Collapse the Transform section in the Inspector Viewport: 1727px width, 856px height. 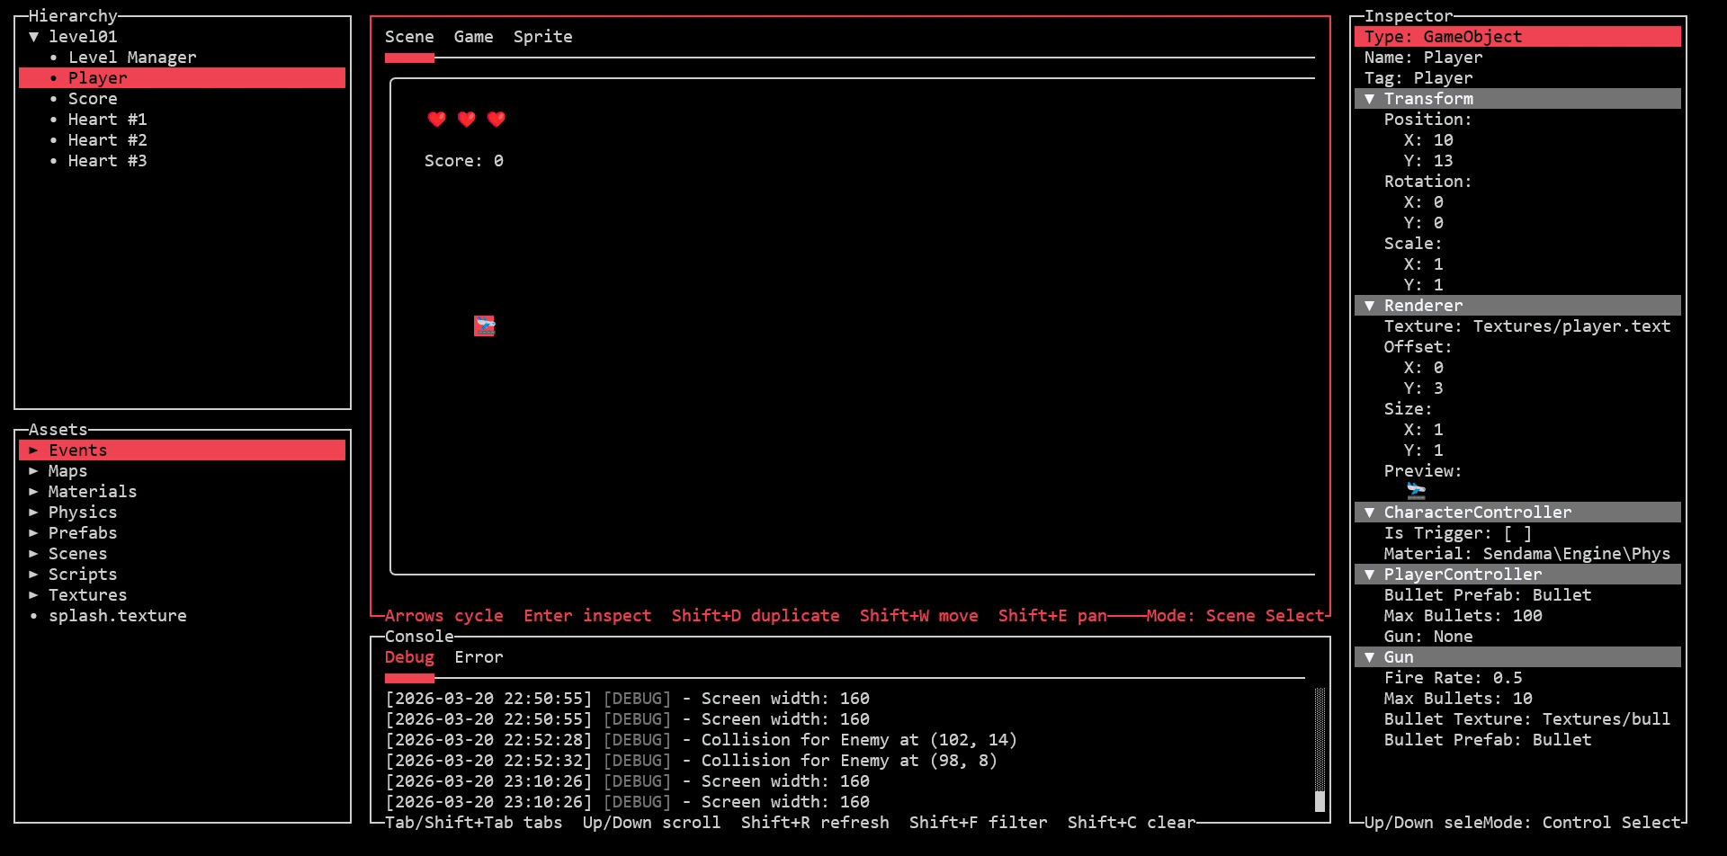1371,98
